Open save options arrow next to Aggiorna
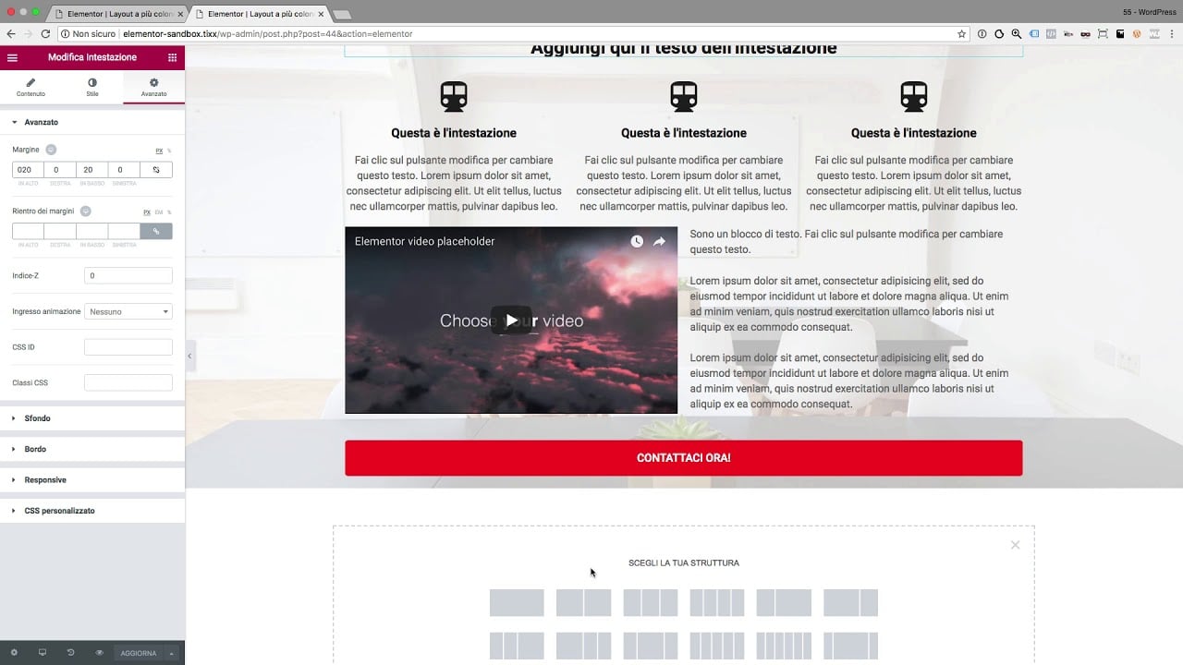1183x665 pixels. pyautogui.click(x=171, y=653)
